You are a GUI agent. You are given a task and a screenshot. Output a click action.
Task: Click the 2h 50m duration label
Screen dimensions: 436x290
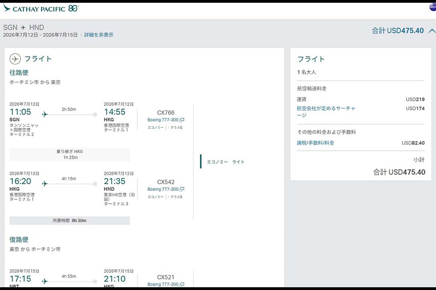[x=69, y=109]
